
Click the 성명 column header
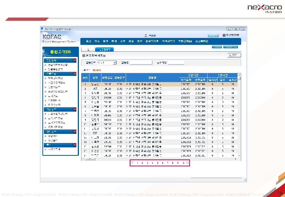(x=95, y=78)
